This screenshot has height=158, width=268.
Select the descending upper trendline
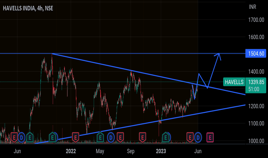tap(149, 74)
